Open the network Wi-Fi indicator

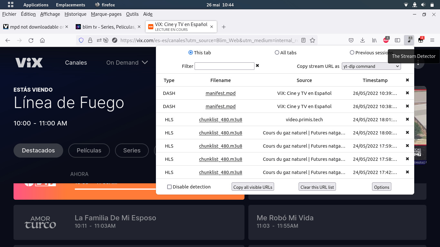pos(406,5)
